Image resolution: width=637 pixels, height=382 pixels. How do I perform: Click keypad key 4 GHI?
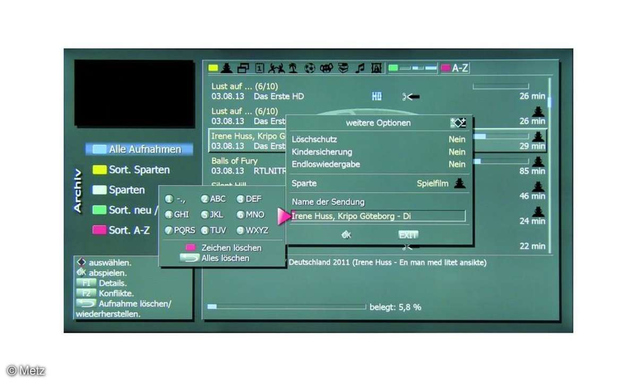pyautogui.click(x=177, y=215)
